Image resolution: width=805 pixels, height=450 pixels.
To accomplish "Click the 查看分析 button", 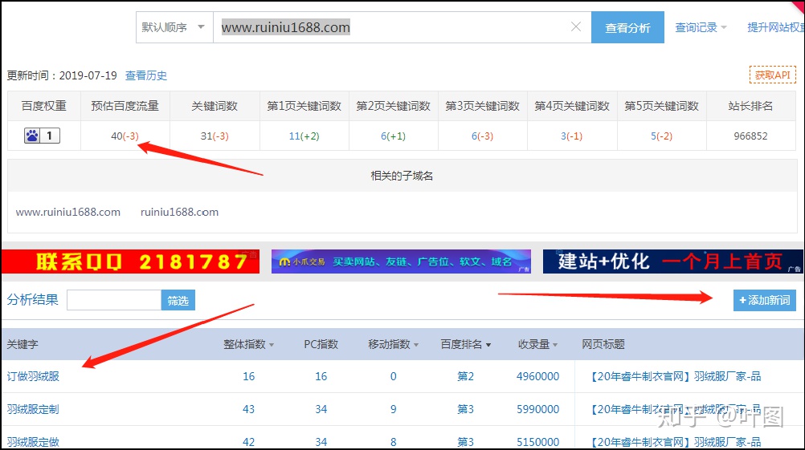I will tap(627, 27).
